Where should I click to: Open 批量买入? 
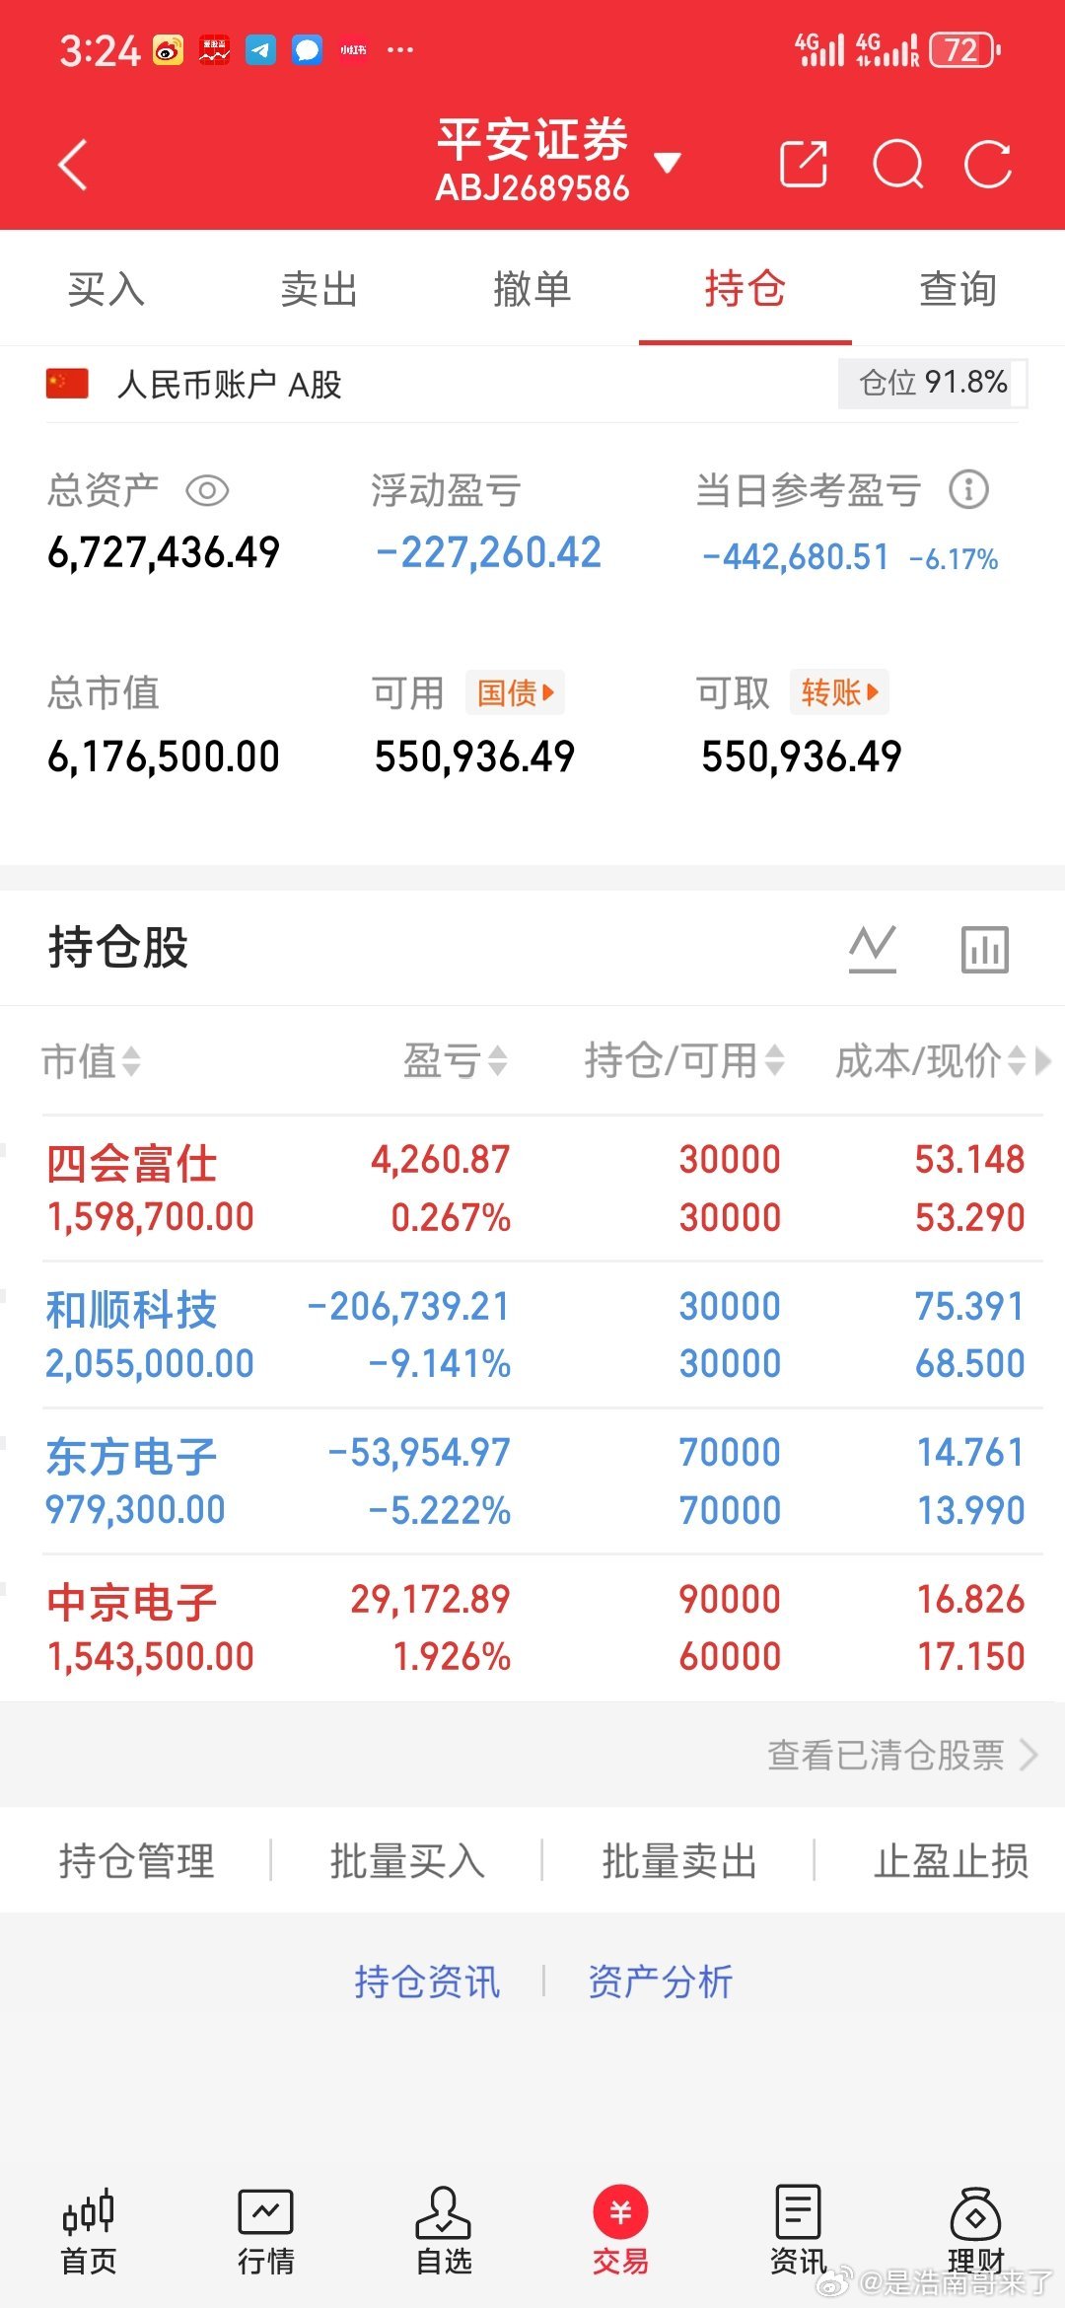click(407, 1861)
